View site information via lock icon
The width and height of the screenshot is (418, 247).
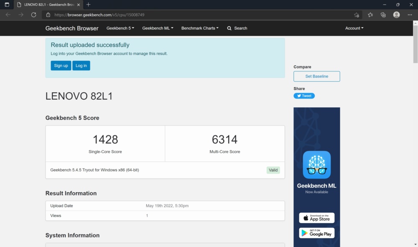click(48, 15)
